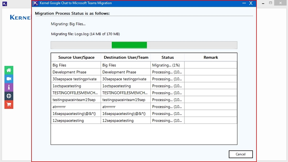Minimize the background Kernel window

tap(263, 3)
